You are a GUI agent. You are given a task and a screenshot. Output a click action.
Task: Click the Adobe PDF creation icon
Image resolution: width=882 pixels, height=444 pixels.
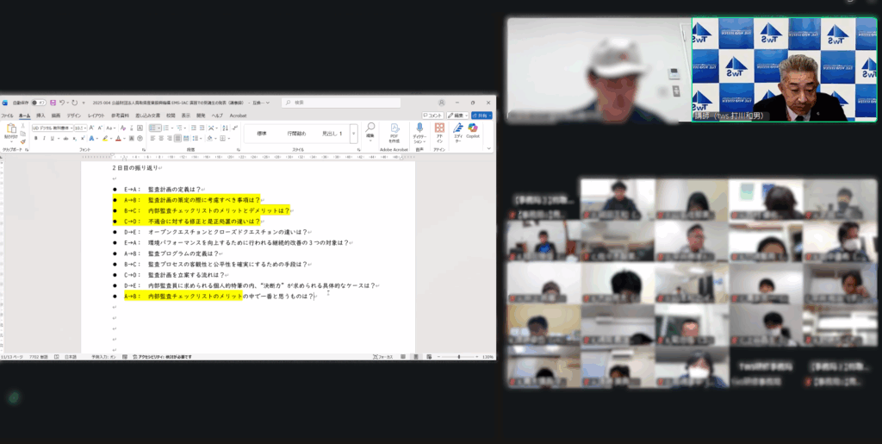point(394,128)
